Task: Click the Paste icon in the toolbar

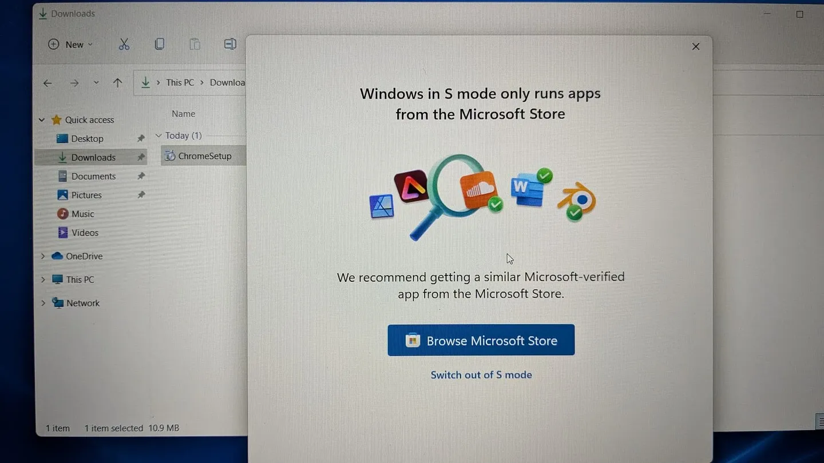Action: [195, 44]
